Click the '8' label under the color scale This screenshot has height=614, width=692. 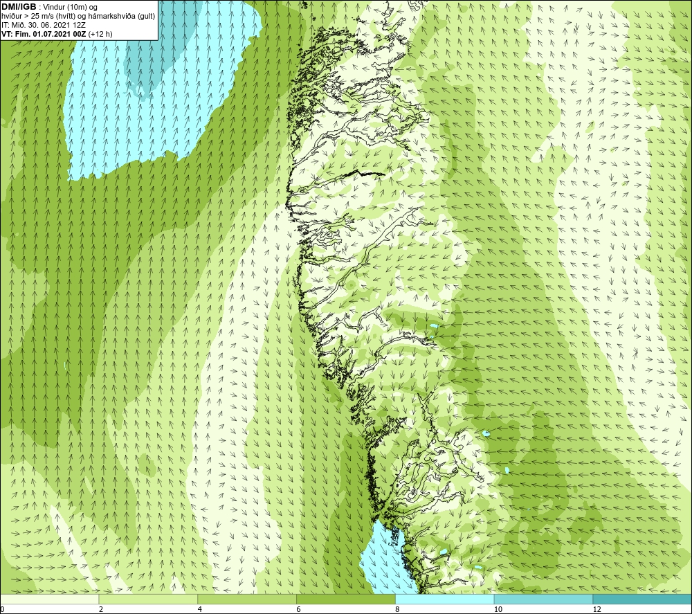pyautogui.click(x=398, y=609)
